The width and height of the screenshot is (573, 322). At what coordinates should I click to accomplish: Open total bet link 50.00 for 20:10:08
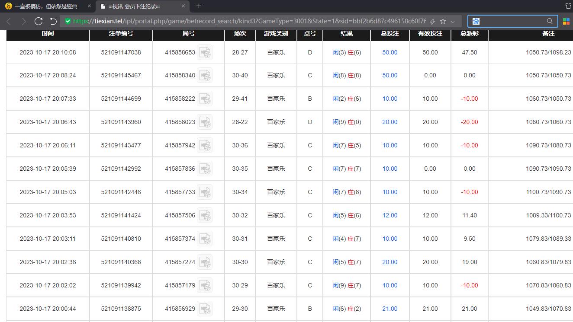(390, 52)
